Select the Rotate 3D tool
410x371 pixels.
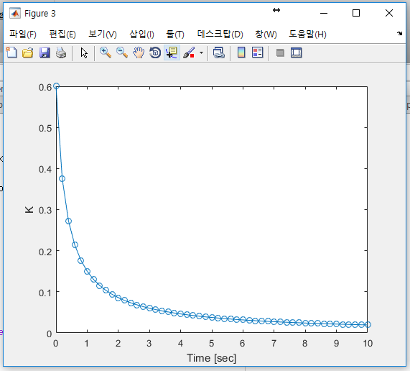[155, 52]
